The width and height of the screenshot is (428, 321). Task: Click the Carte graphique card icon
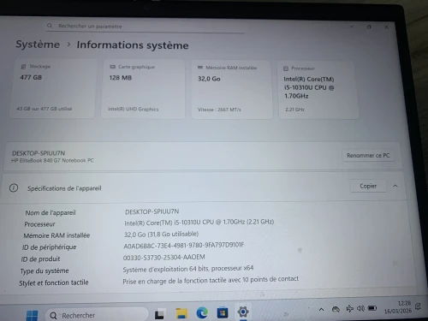pos(113,67)
